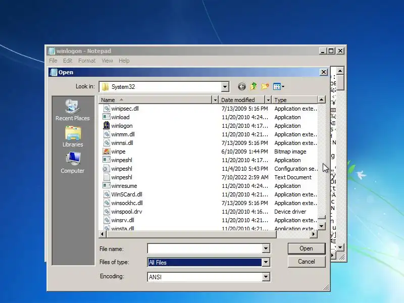Select the winmm.dll file icon

pos(107,134)
